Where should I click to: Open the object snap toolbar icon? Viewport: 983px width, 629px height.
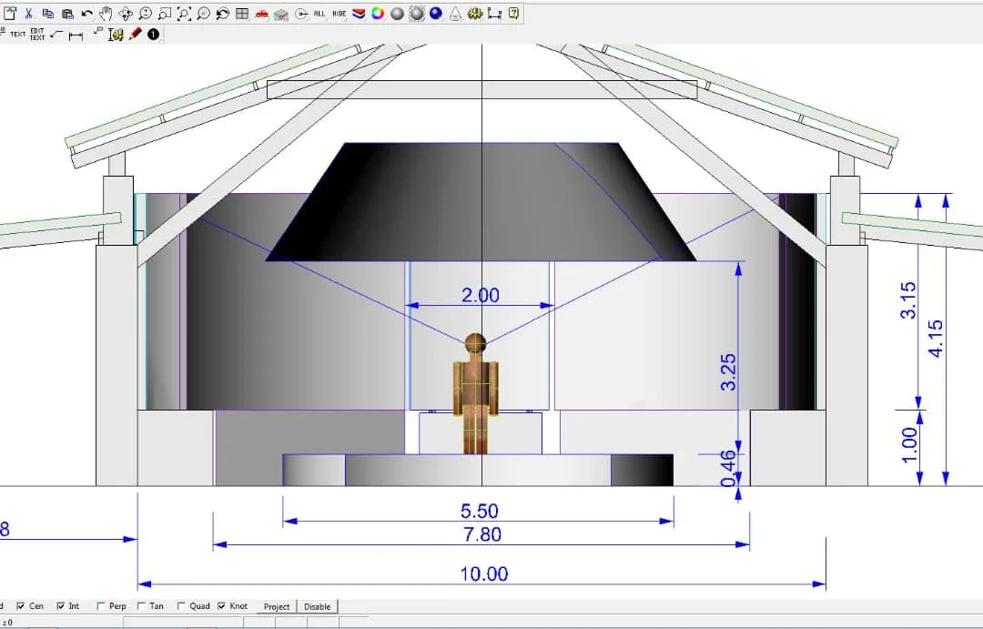[301, 13]
